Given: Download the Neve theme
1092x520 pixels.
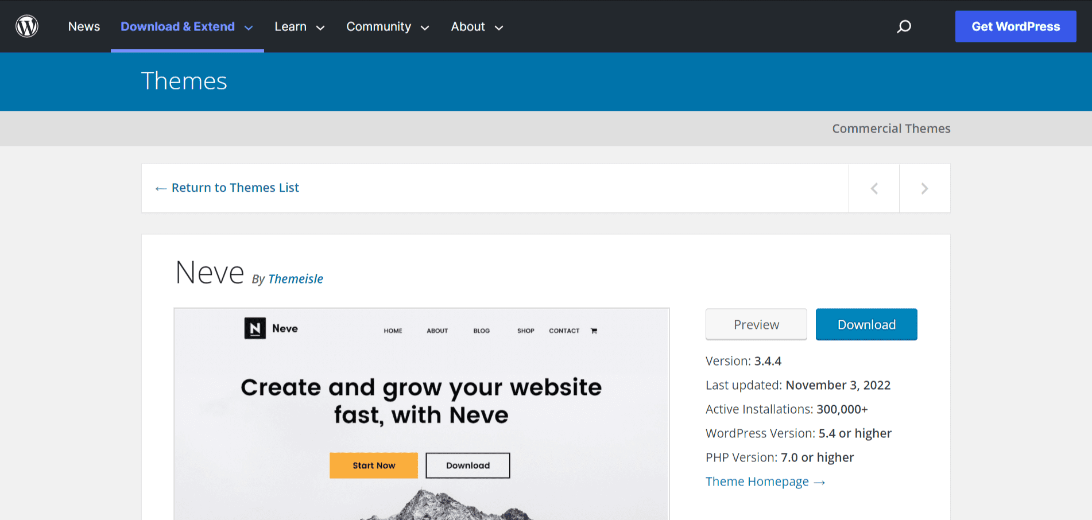Looking at the screenshot, I should 866,324.
